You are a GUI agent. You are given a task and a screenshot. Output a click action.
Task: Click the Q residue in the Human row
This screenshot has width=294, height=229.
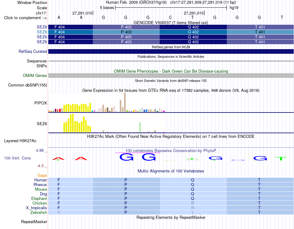(x=192, y=180)
